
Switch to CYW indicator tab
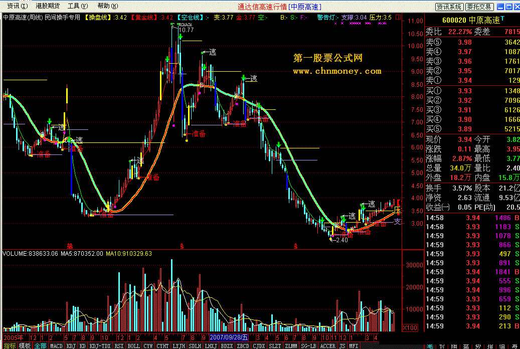point(148,345)
